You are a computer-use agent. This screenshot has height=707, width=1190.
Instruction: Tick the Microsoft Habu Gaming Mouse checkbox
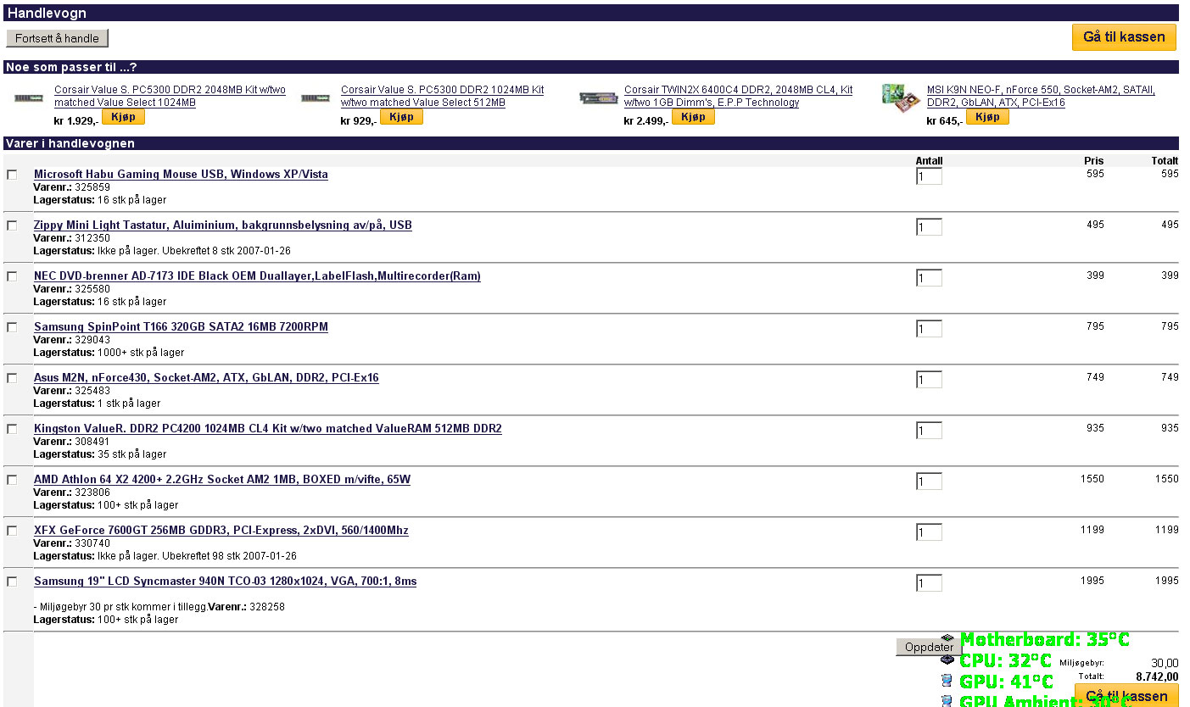point(12,175)
